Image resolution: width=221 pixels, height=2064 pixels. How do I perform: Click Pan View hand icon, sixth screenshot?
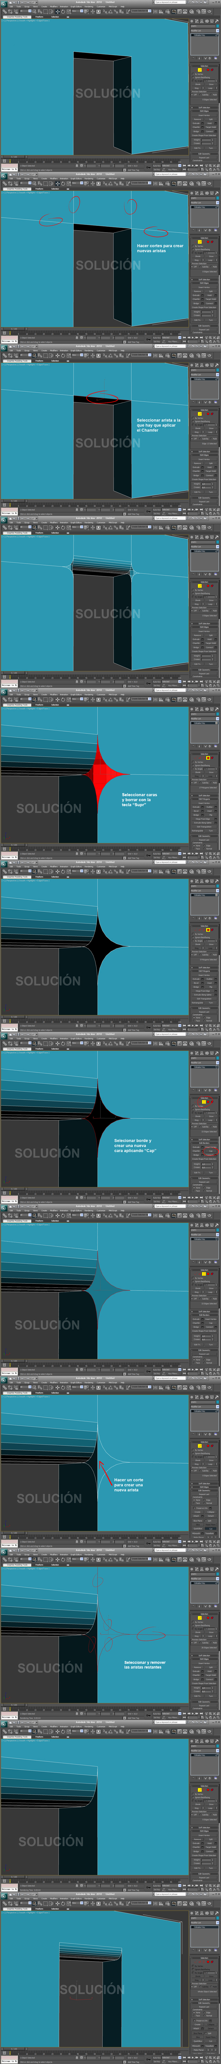pyautogui.click(x=211, y=1030)
